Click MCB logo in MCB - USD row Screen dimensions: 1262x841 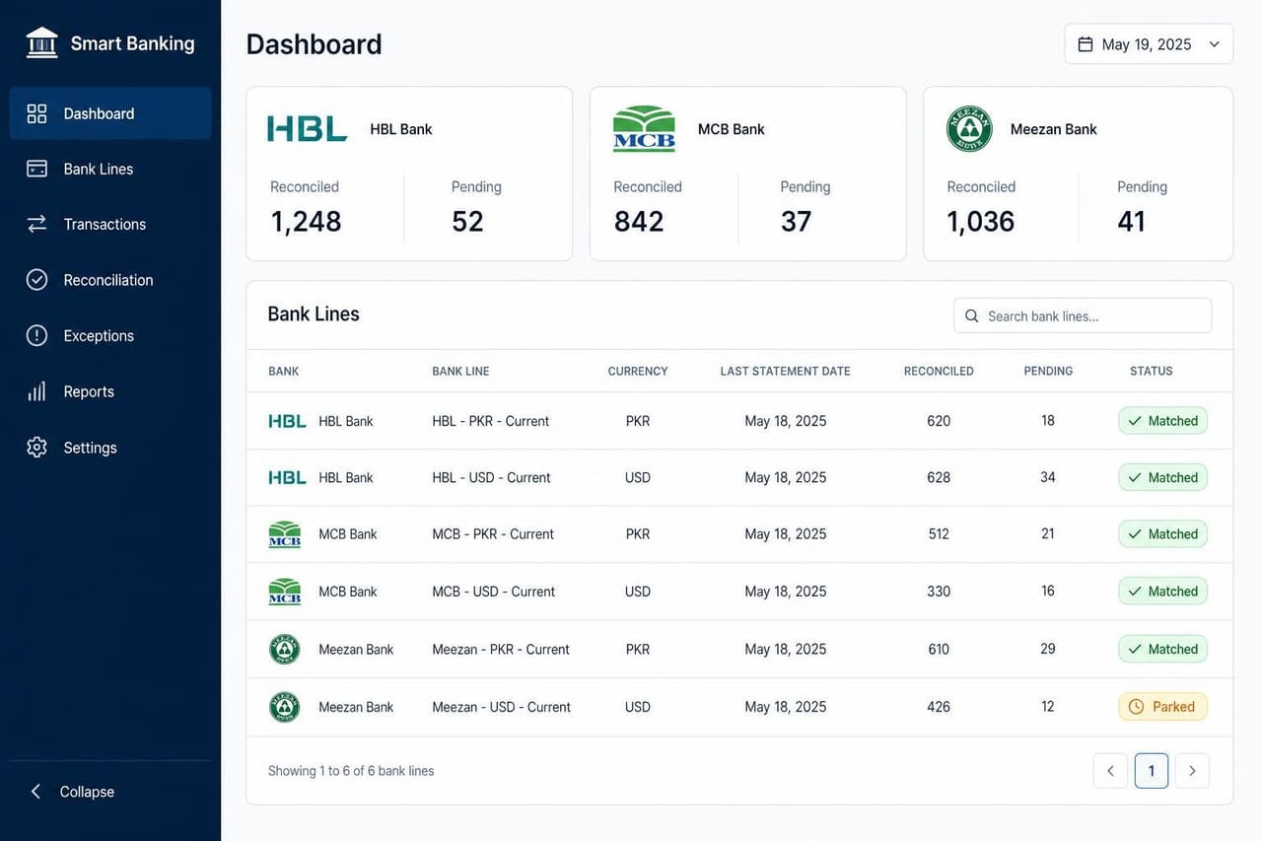pos(285,592)
